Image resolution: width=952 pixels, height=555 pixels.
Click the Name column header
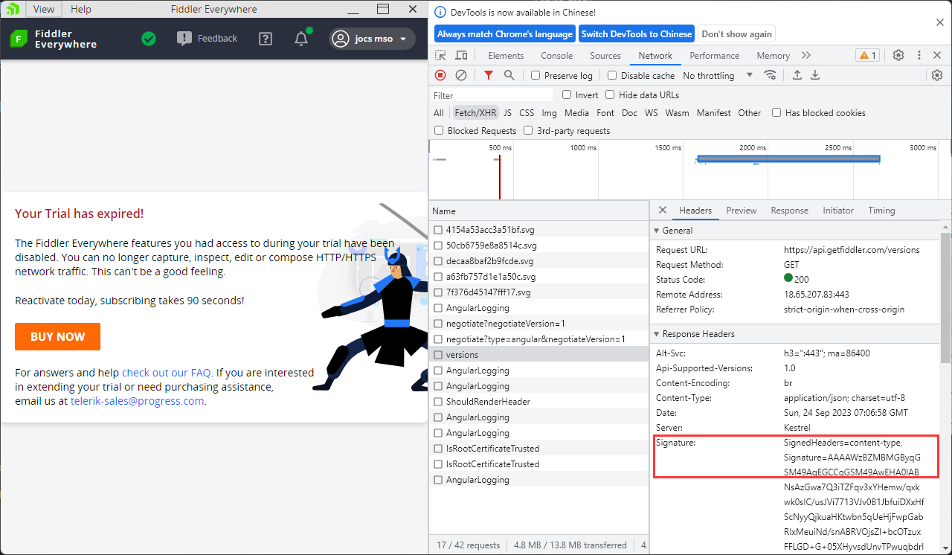pos(539,211)
